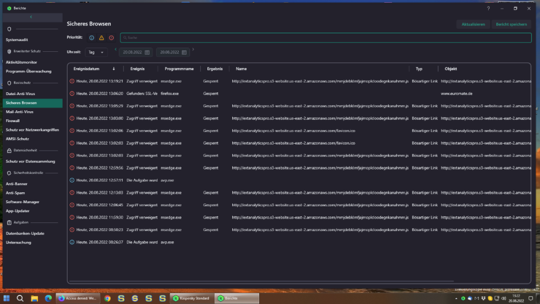Screen dimensions: 540x304
Task: Sort by the Ergebnis column header
Action: click(214, 69)
